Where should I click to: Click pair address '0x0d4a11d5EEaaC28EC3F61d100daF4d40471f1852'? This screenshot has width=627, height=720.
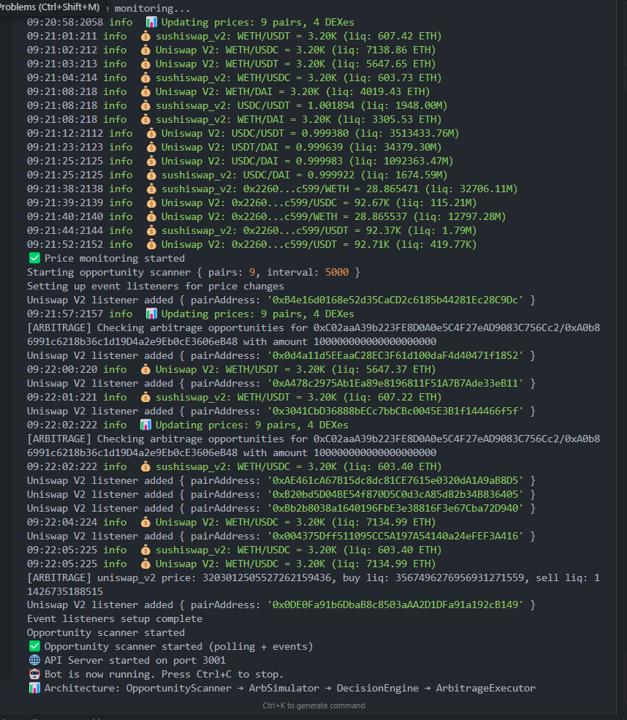pyautogui.click(x=395, y=355)
